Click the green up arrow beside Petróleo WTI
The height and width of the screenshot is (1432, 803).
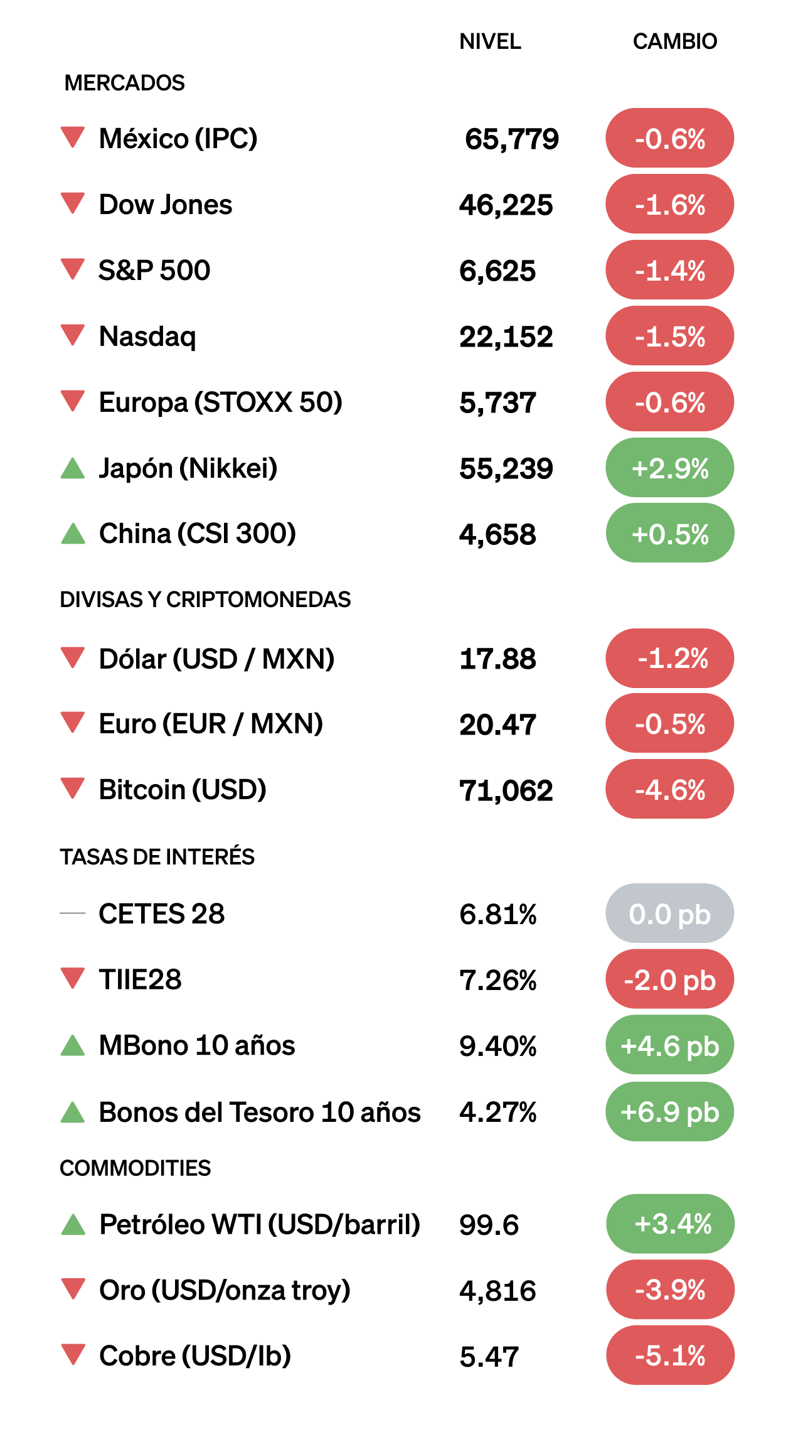tap(73, 1224)
